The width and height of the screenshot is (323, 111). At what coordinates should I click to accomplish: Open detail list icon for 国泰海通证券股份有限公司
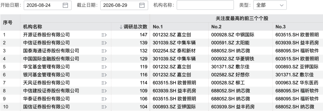click(104, 51)
